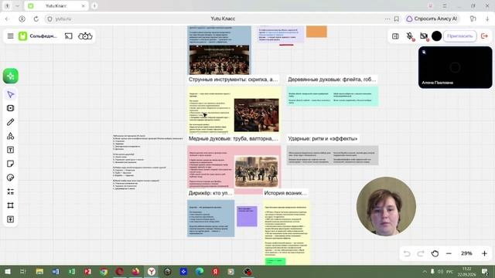The height and width of the screenshot is (278, 495).
Task: Click the Пригласить invite button
Action: point(460,36)
